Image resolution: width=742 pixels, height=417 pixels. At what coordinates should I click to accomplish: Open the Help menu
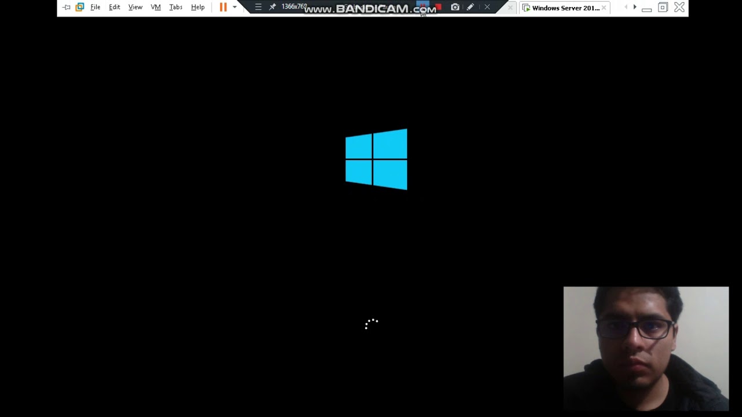tap(198, 8)
